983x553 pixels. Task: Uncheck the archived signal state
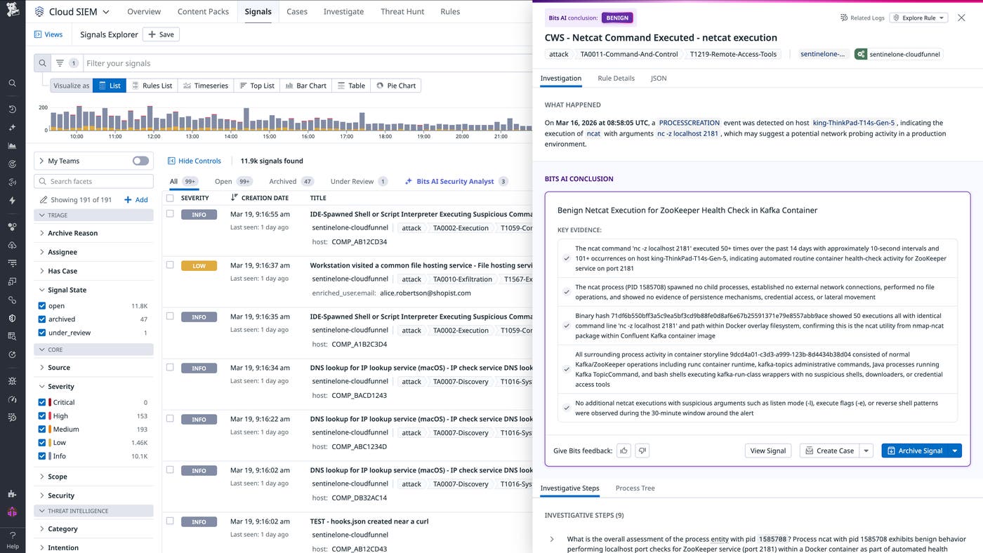coord(40,318)
